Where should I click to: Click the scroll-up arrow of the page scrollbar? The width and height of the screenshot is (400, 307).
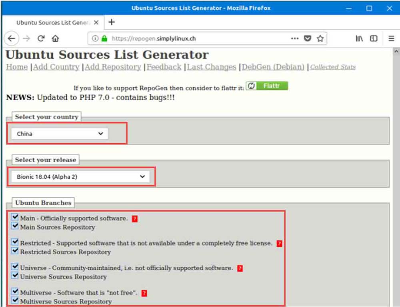396,51
